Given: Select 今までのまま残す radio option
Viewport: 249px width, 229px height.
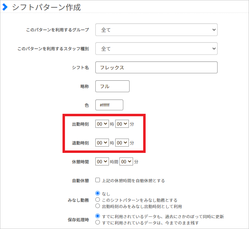Looking at the screenshot, I should 98,222.
